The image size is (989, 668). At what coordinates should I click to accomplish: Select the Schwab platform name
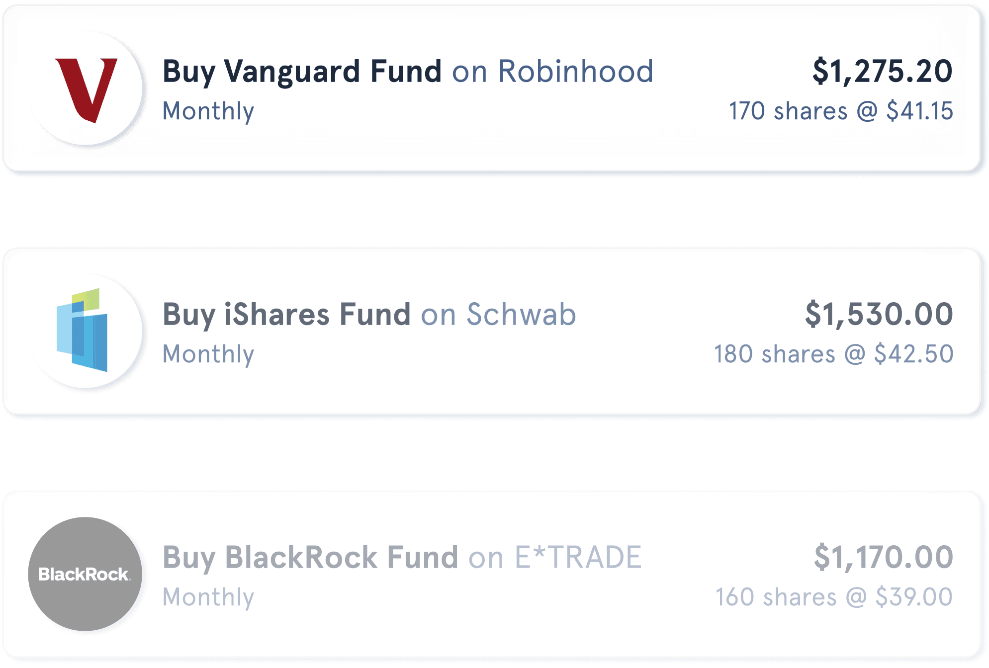521,315
